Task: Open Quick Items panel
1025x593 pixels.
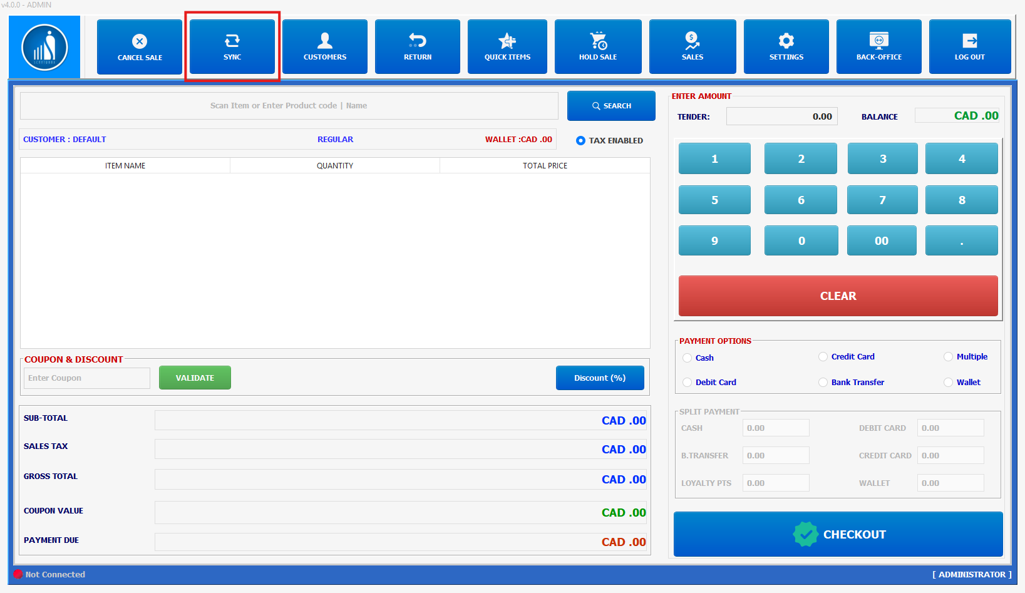Action: click(507, 47)
